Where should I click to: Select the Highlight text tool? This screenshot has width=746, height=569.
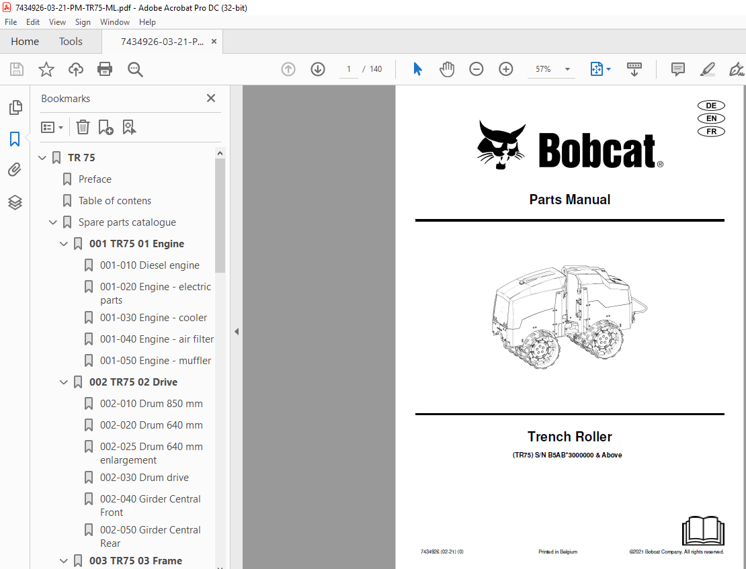point(708,69)
